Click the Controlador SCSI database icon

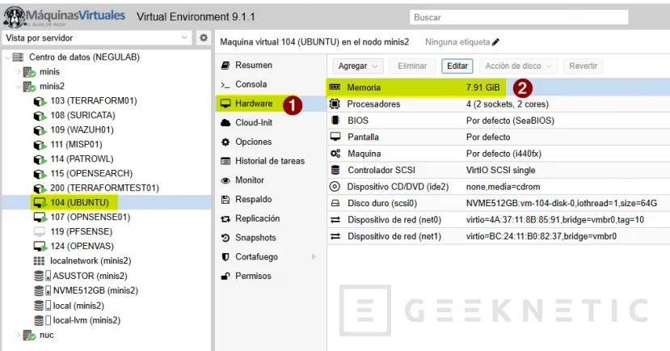(x=335, y=170)
